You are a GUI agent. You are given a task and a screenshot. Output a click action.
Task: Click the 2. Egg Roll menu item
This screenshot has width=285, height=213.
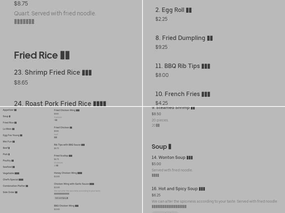(173, 10)
